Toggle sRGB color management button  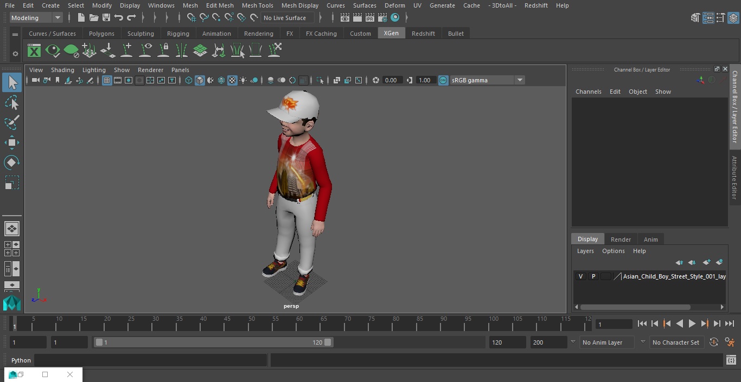click(443, 80)
